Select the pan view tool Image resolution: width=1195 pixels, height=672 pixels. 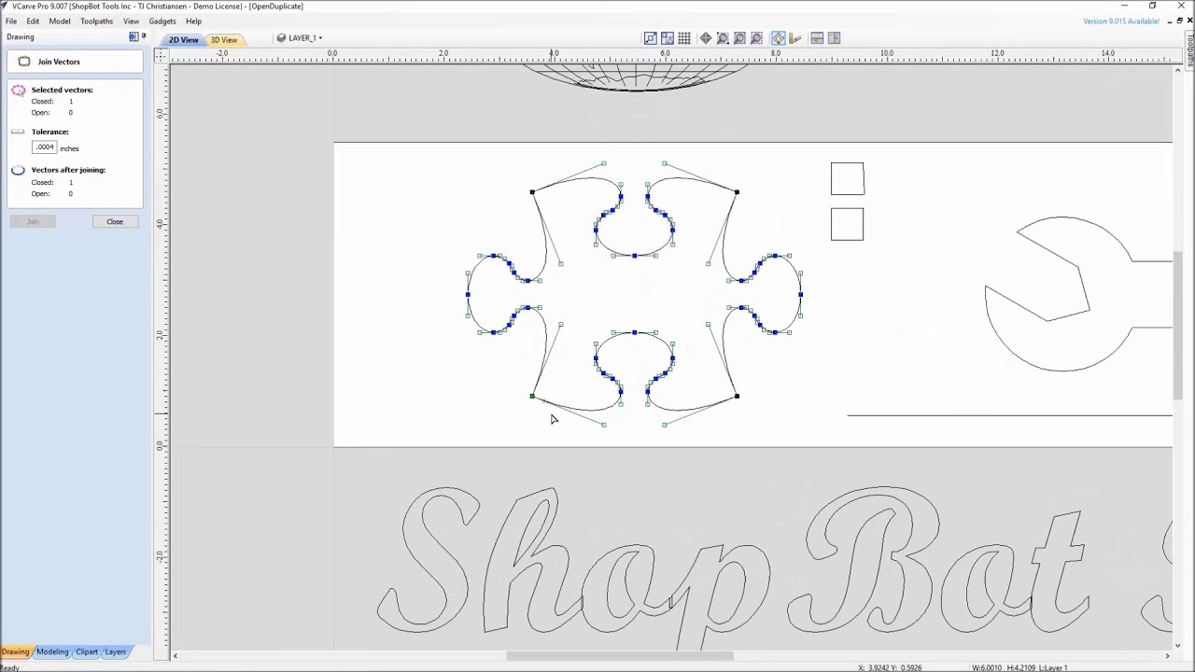(x=706, y=38)
